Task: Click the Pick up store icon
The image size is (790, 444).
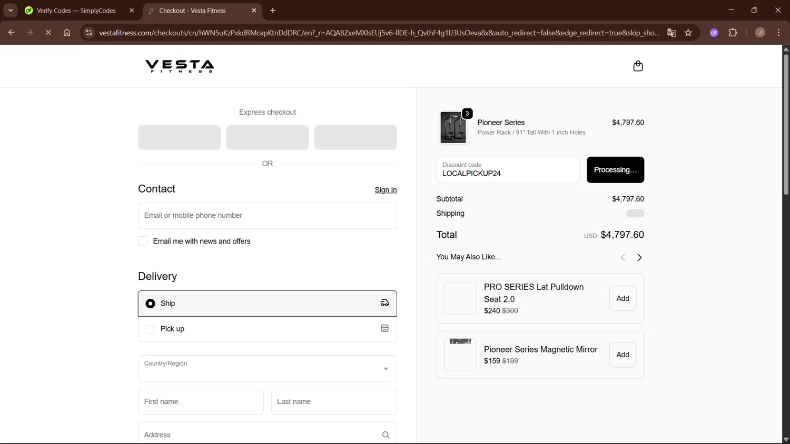Action: pos(385,328)
